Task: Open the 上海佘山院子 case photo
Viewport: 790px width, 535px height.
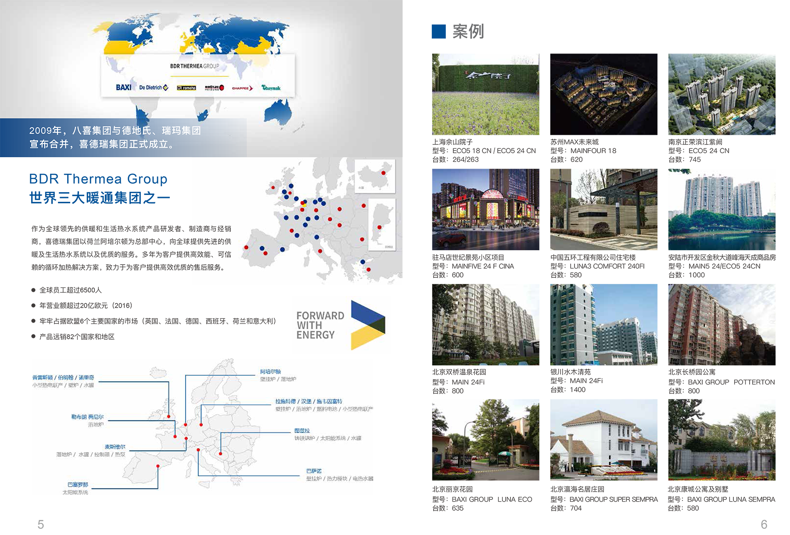Action: pos(485,94)
